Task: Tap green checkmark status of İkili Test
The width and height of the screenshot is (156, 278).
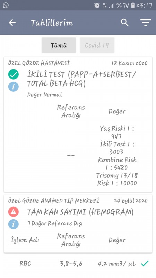Action: [x=14, y=74]
